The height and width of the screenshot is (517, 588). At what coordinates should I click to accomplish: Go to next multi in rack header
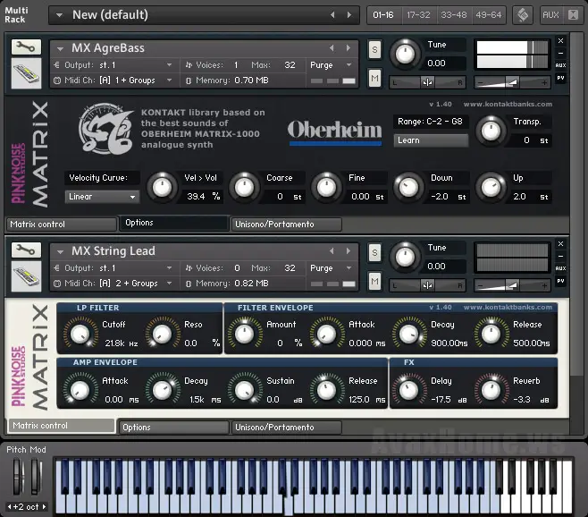[349, 14]
